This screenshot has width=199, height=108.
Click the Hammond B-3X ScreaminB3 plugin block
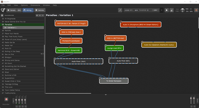point(69,50)
